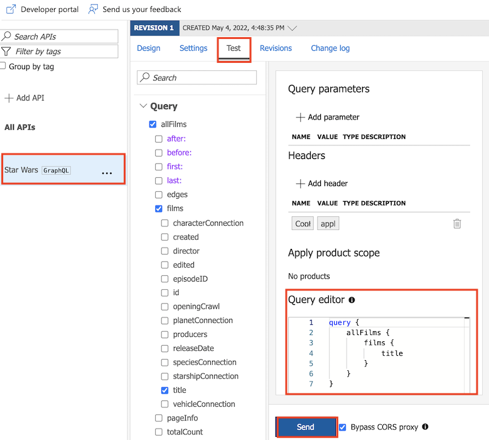Switch to the Design tab
Image resolution: width=489 pixels, height=440 pixels.
(x=148, y=48)
